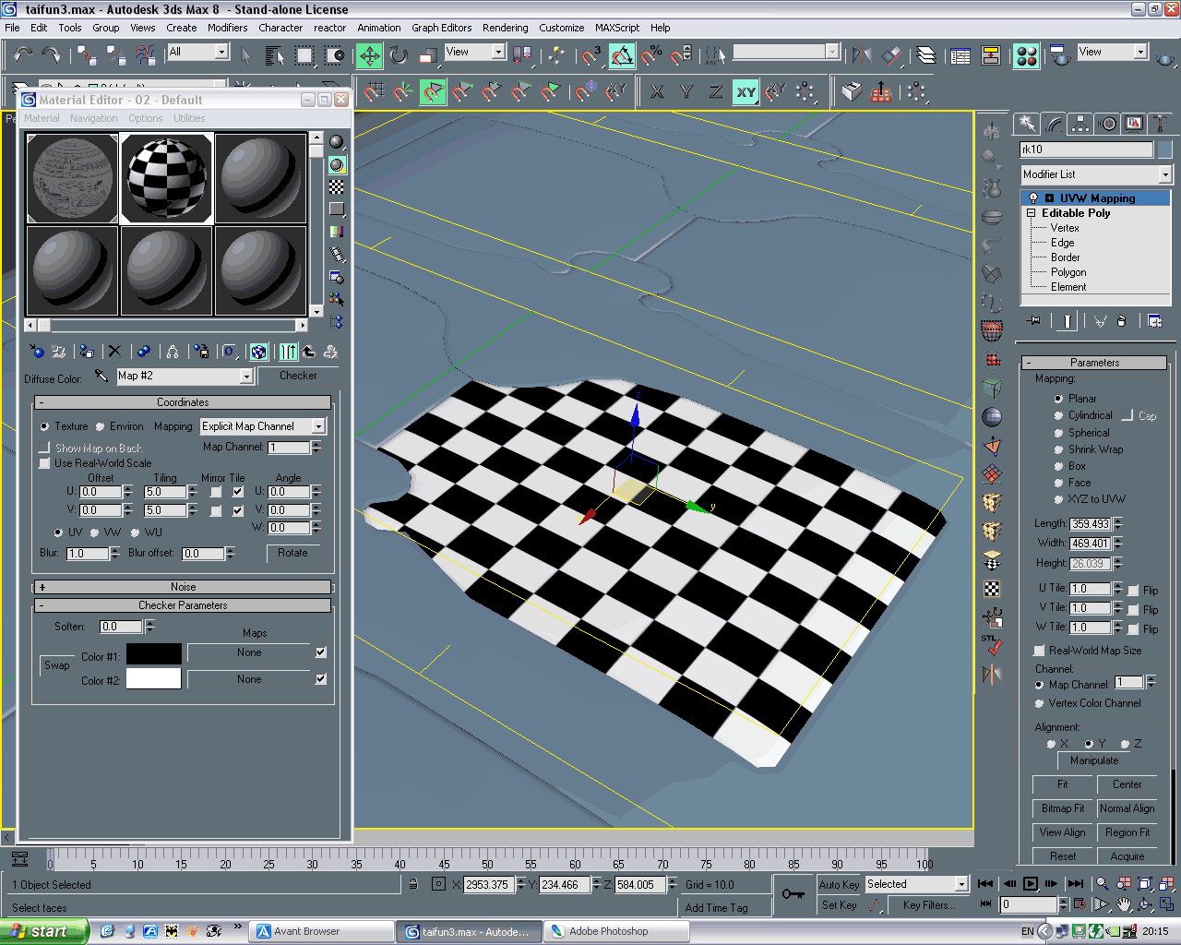Collapse the Editable Poly tree
The width and height of the screenshot is (1181, 945).
pyautogui.click(x=1032, y=213)
